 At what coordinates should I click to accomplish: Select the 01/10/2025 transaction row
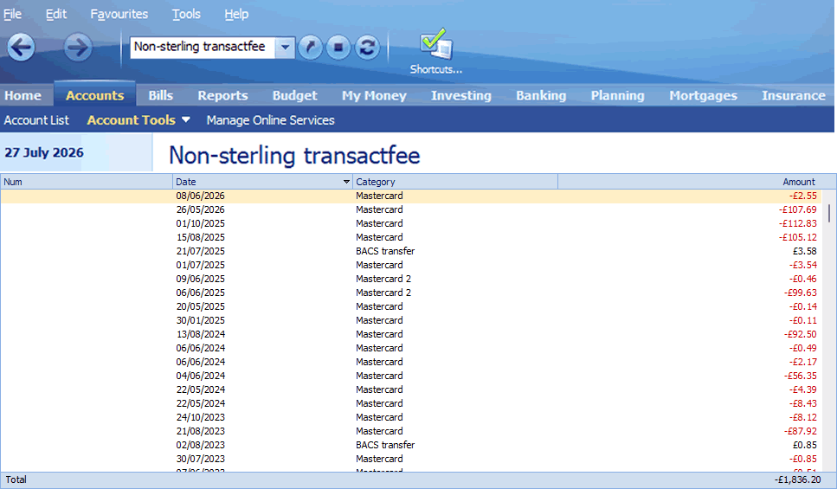tap(410, 223)
